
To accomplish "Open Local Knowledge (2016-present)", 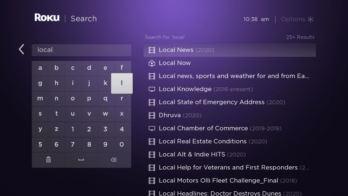I will coord(230,89).
